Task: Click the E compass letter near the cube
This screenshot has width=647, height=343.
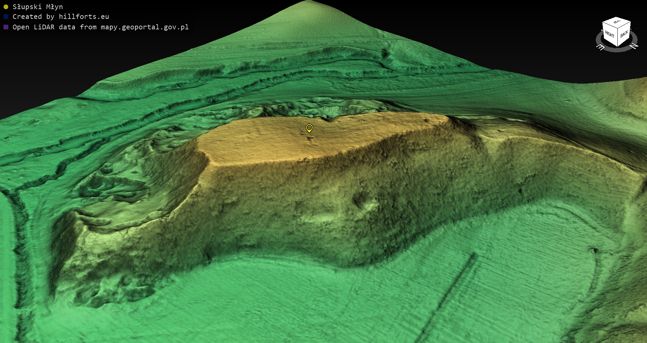Action: click(600, 47)
